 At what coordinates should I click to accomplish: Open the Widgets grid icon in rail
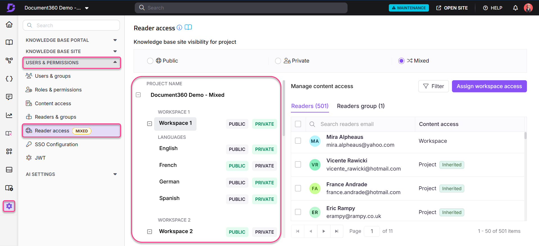click(9, 151)
